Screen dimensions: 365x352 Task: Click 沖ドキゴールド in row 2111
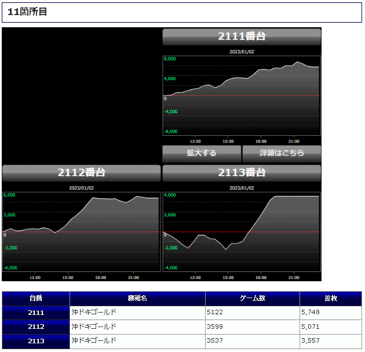94,312
